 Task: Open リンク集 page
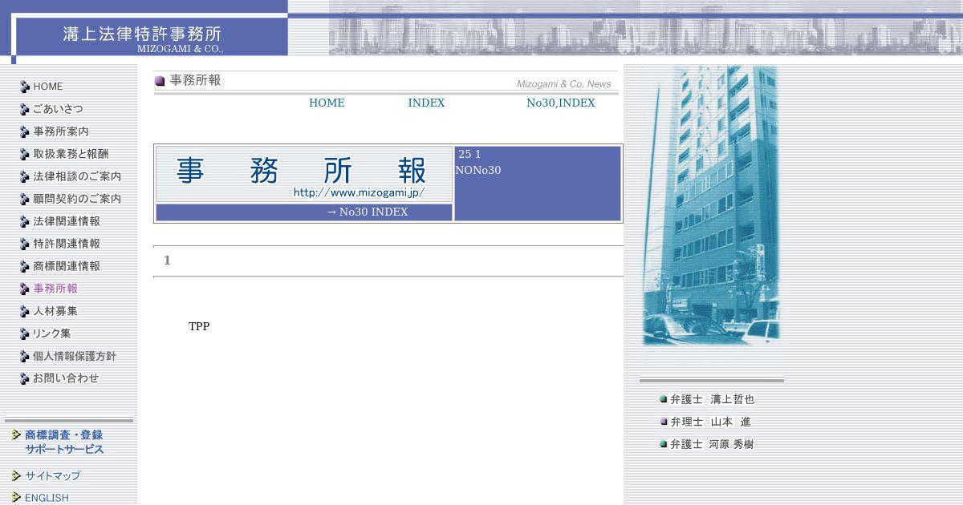pyautogui.click(x=51, y=333)
